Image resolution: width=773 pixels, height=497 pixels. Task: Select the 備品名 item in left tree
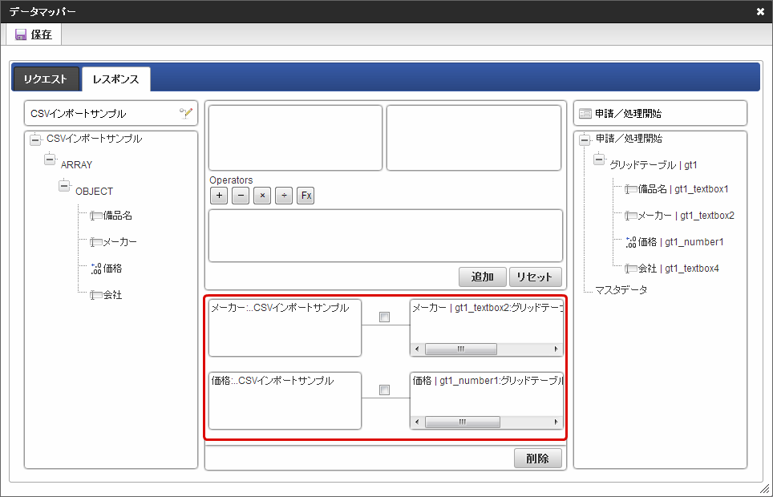tap(118, 216)
